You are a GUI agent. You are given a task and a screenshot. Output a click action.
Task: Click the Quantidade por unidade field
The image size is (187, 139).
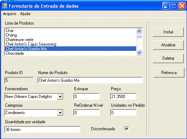tap(42, 130)
